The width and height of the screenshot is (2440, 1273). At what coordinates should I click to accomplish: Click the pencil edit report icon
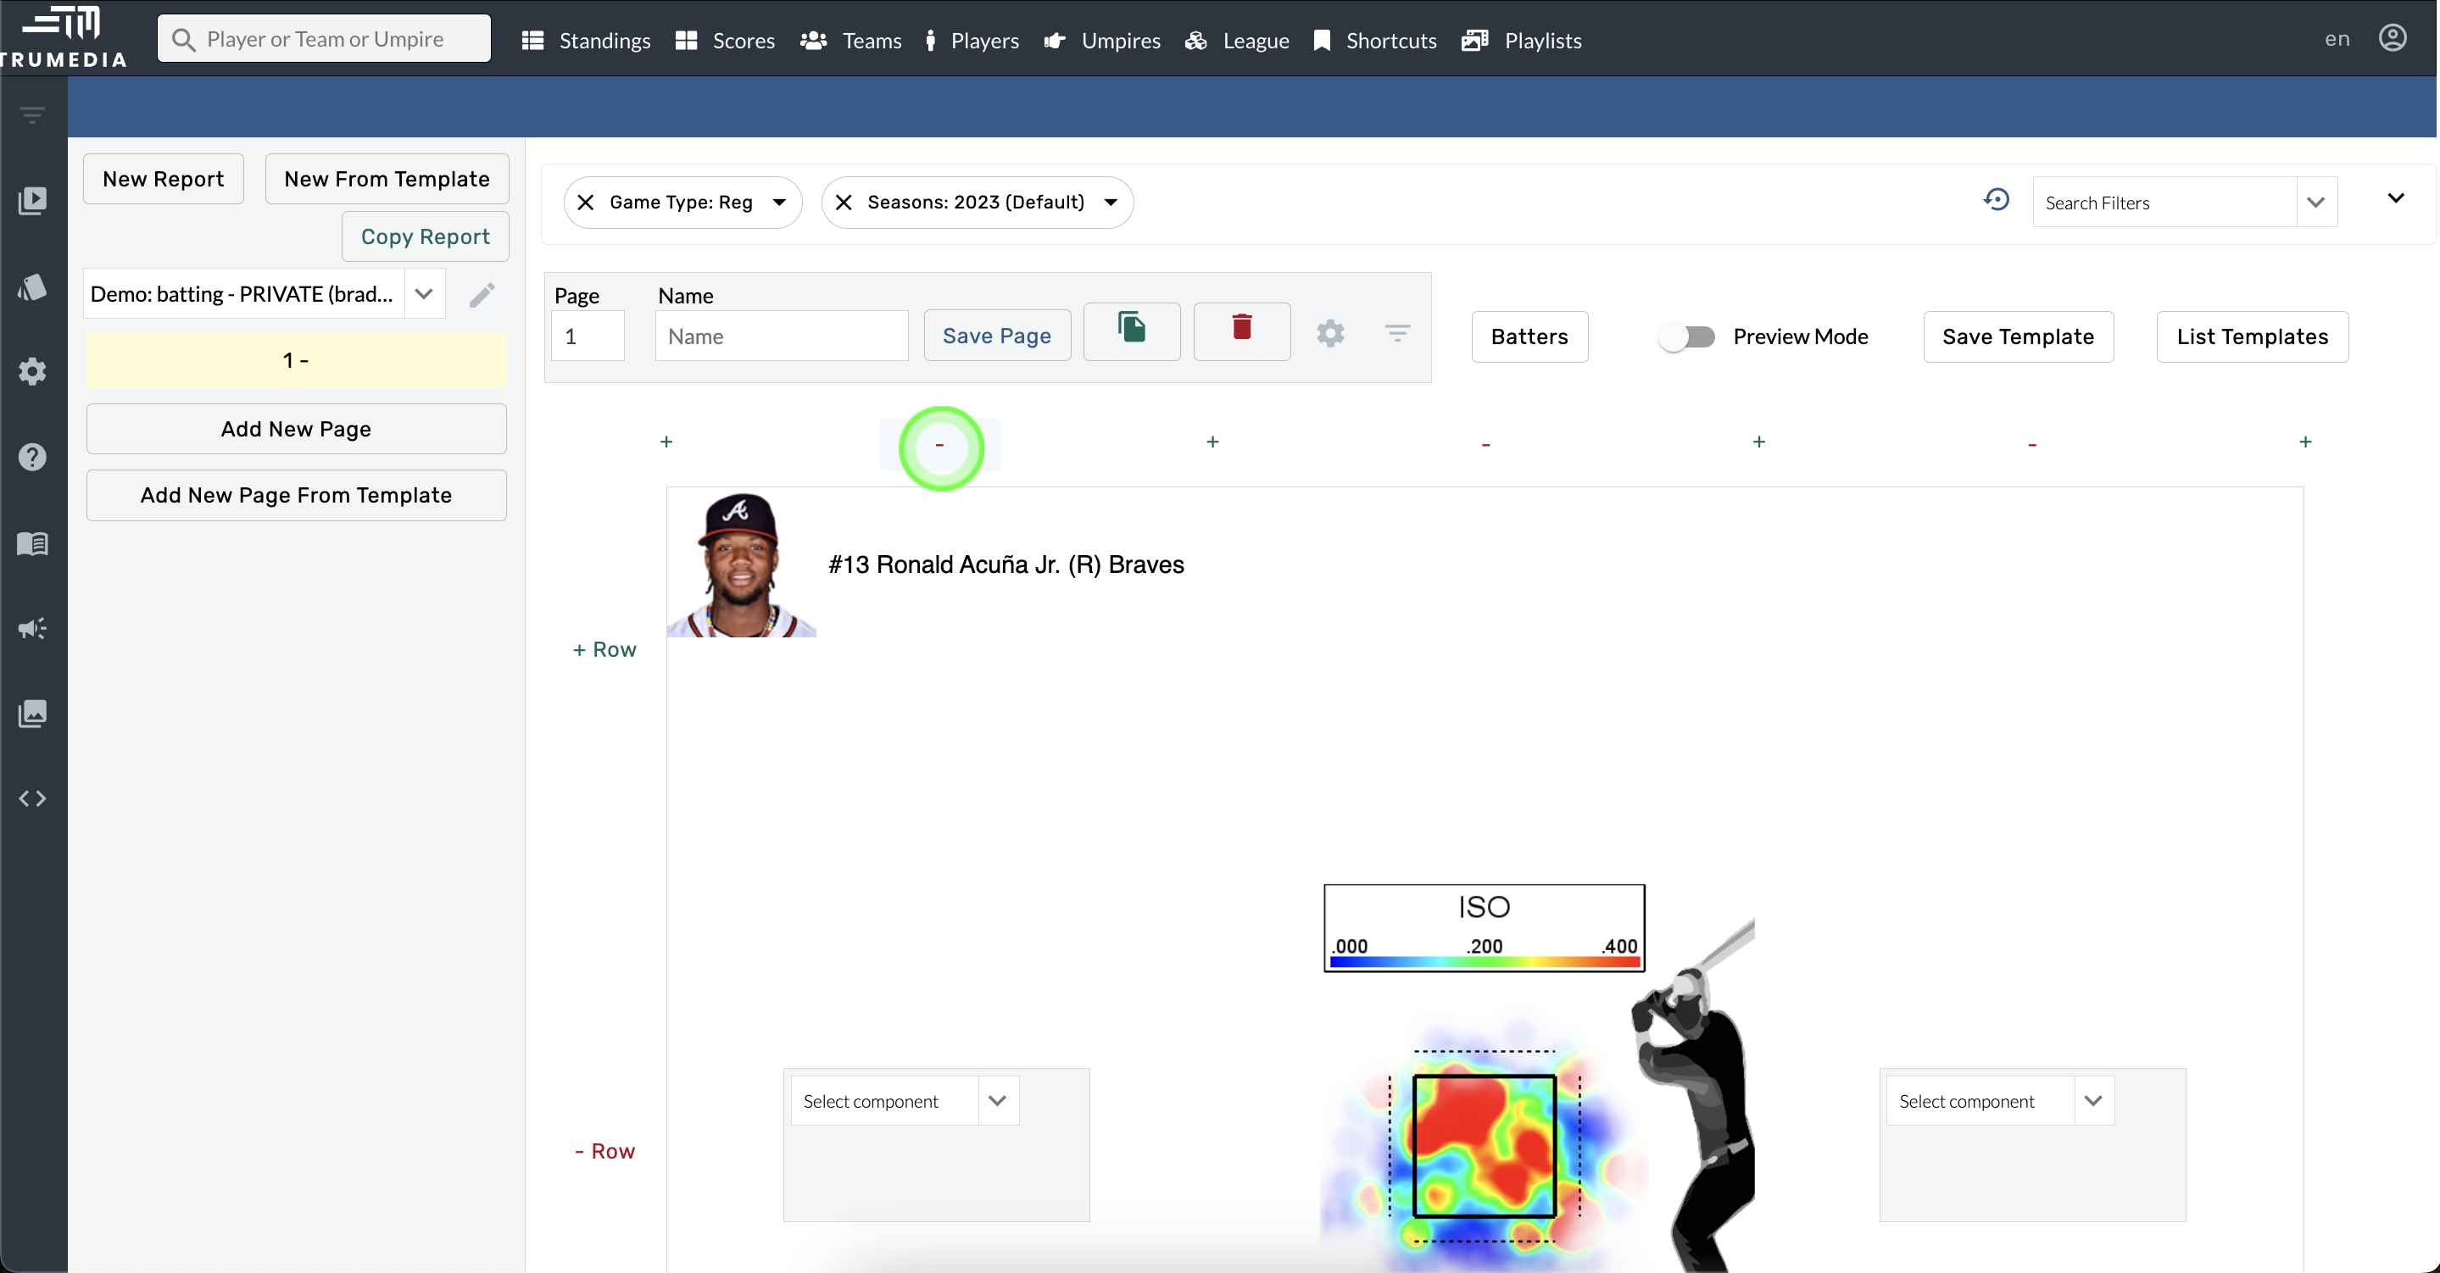(482, 295)
